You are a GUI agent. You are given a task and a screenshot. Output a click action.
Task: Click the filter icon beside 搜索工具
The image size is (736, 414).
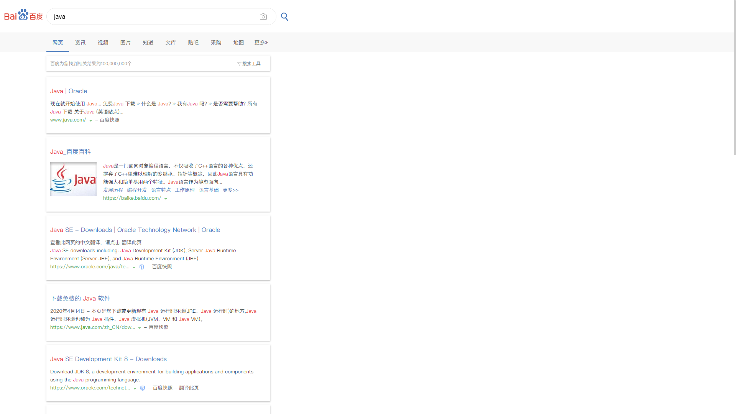[239, 64]
